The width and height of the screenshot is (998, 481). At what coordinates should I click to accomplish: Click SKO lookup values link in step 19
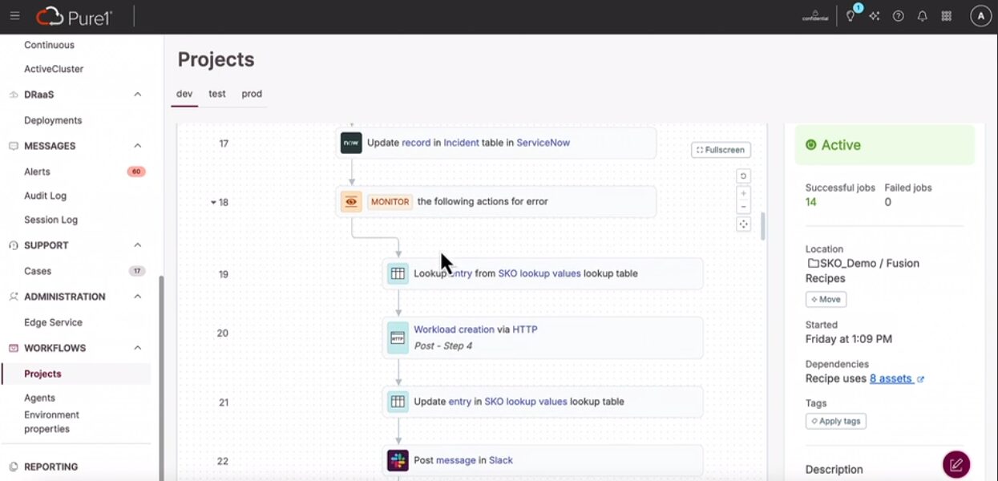click(539, 273)
